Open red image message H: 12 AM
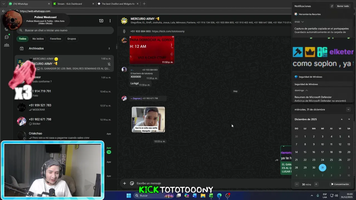This screenshot has width=356, height=200. tap(152, 50)
